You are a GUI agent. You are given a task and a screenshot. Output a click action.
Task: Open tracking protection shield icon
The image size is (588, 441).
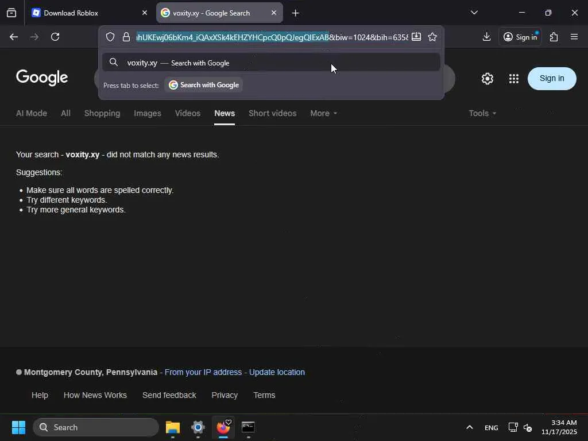click(x=110, y=37)
